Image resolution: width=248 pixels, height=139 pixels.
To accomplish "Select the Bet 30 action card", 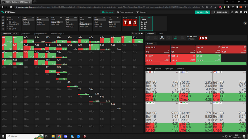I will click(x=183, y=49).
